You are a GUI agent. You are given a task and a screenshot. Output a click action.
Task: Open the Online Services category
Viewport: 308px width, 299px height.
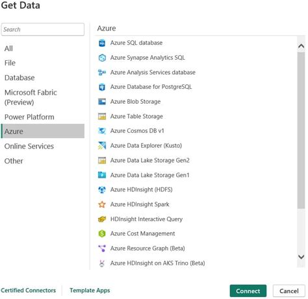click(x=43, y=146)
